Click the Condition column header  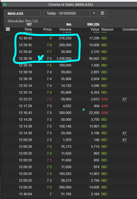click(x=130, y=29)
